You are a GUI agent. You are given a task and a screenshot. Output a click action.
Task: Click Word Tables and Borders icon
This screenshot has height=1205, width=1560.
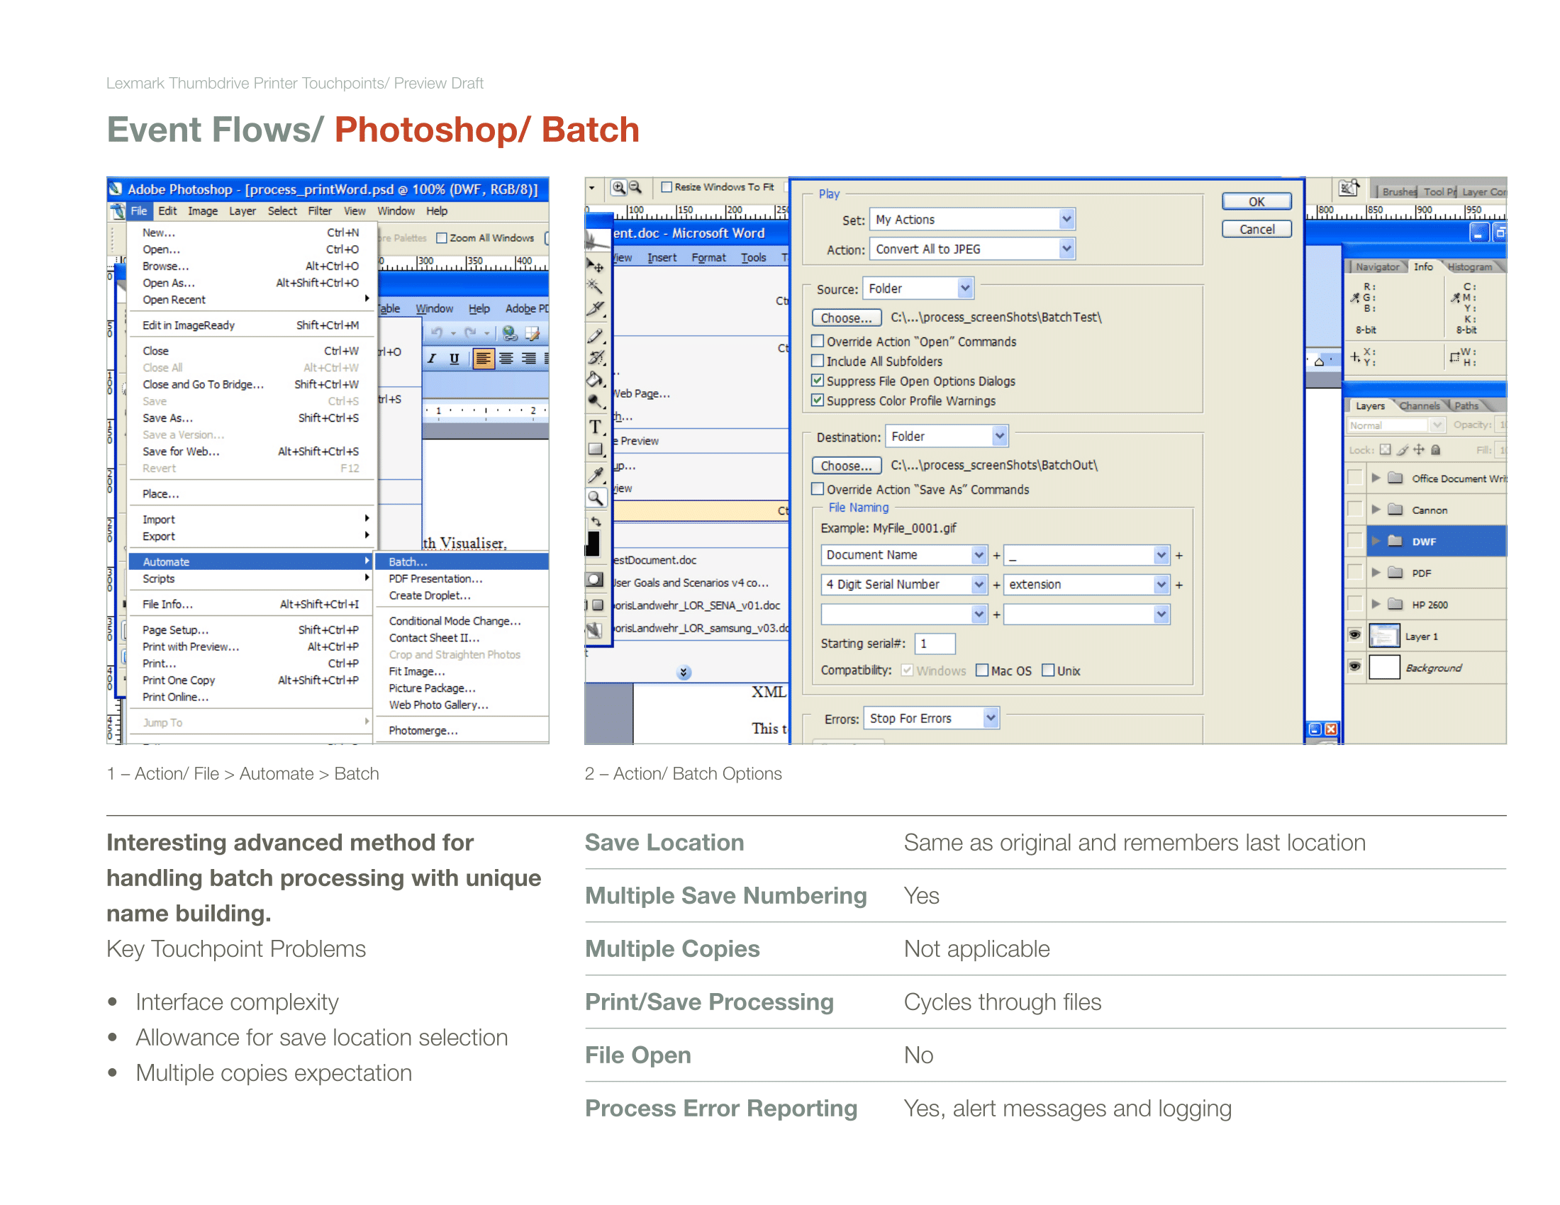click(532, 333)
